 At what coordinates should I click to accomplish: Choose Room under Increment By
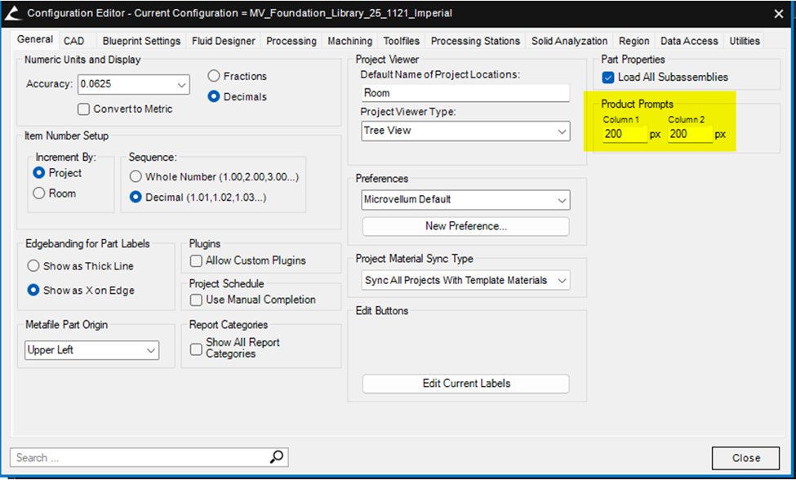38,193
